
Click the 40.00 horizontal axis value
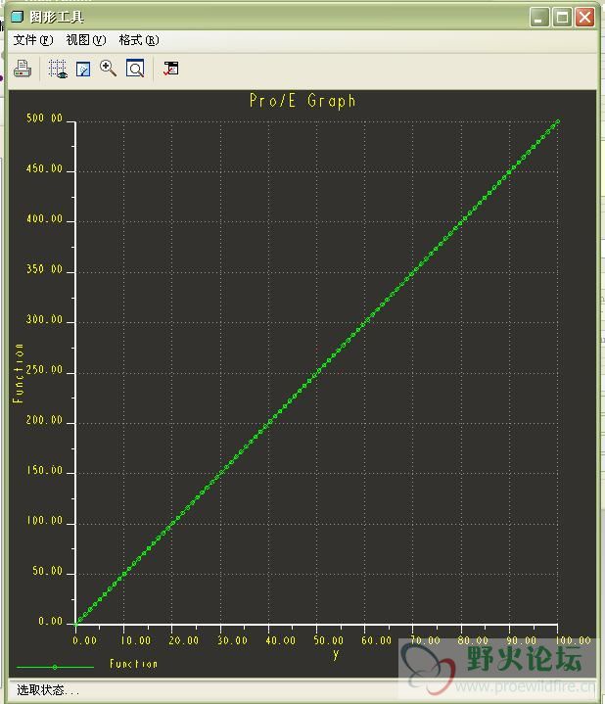[x=281, y=640]
